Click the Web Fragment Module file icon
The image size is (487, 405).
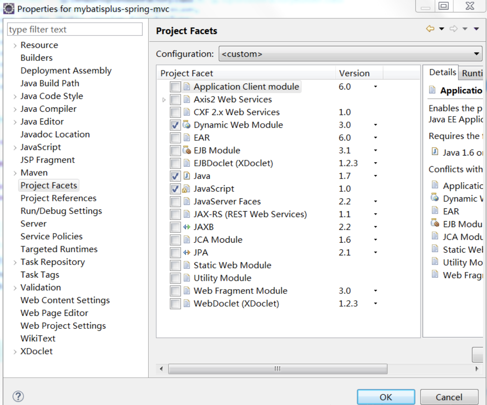(x=187, y=291)
